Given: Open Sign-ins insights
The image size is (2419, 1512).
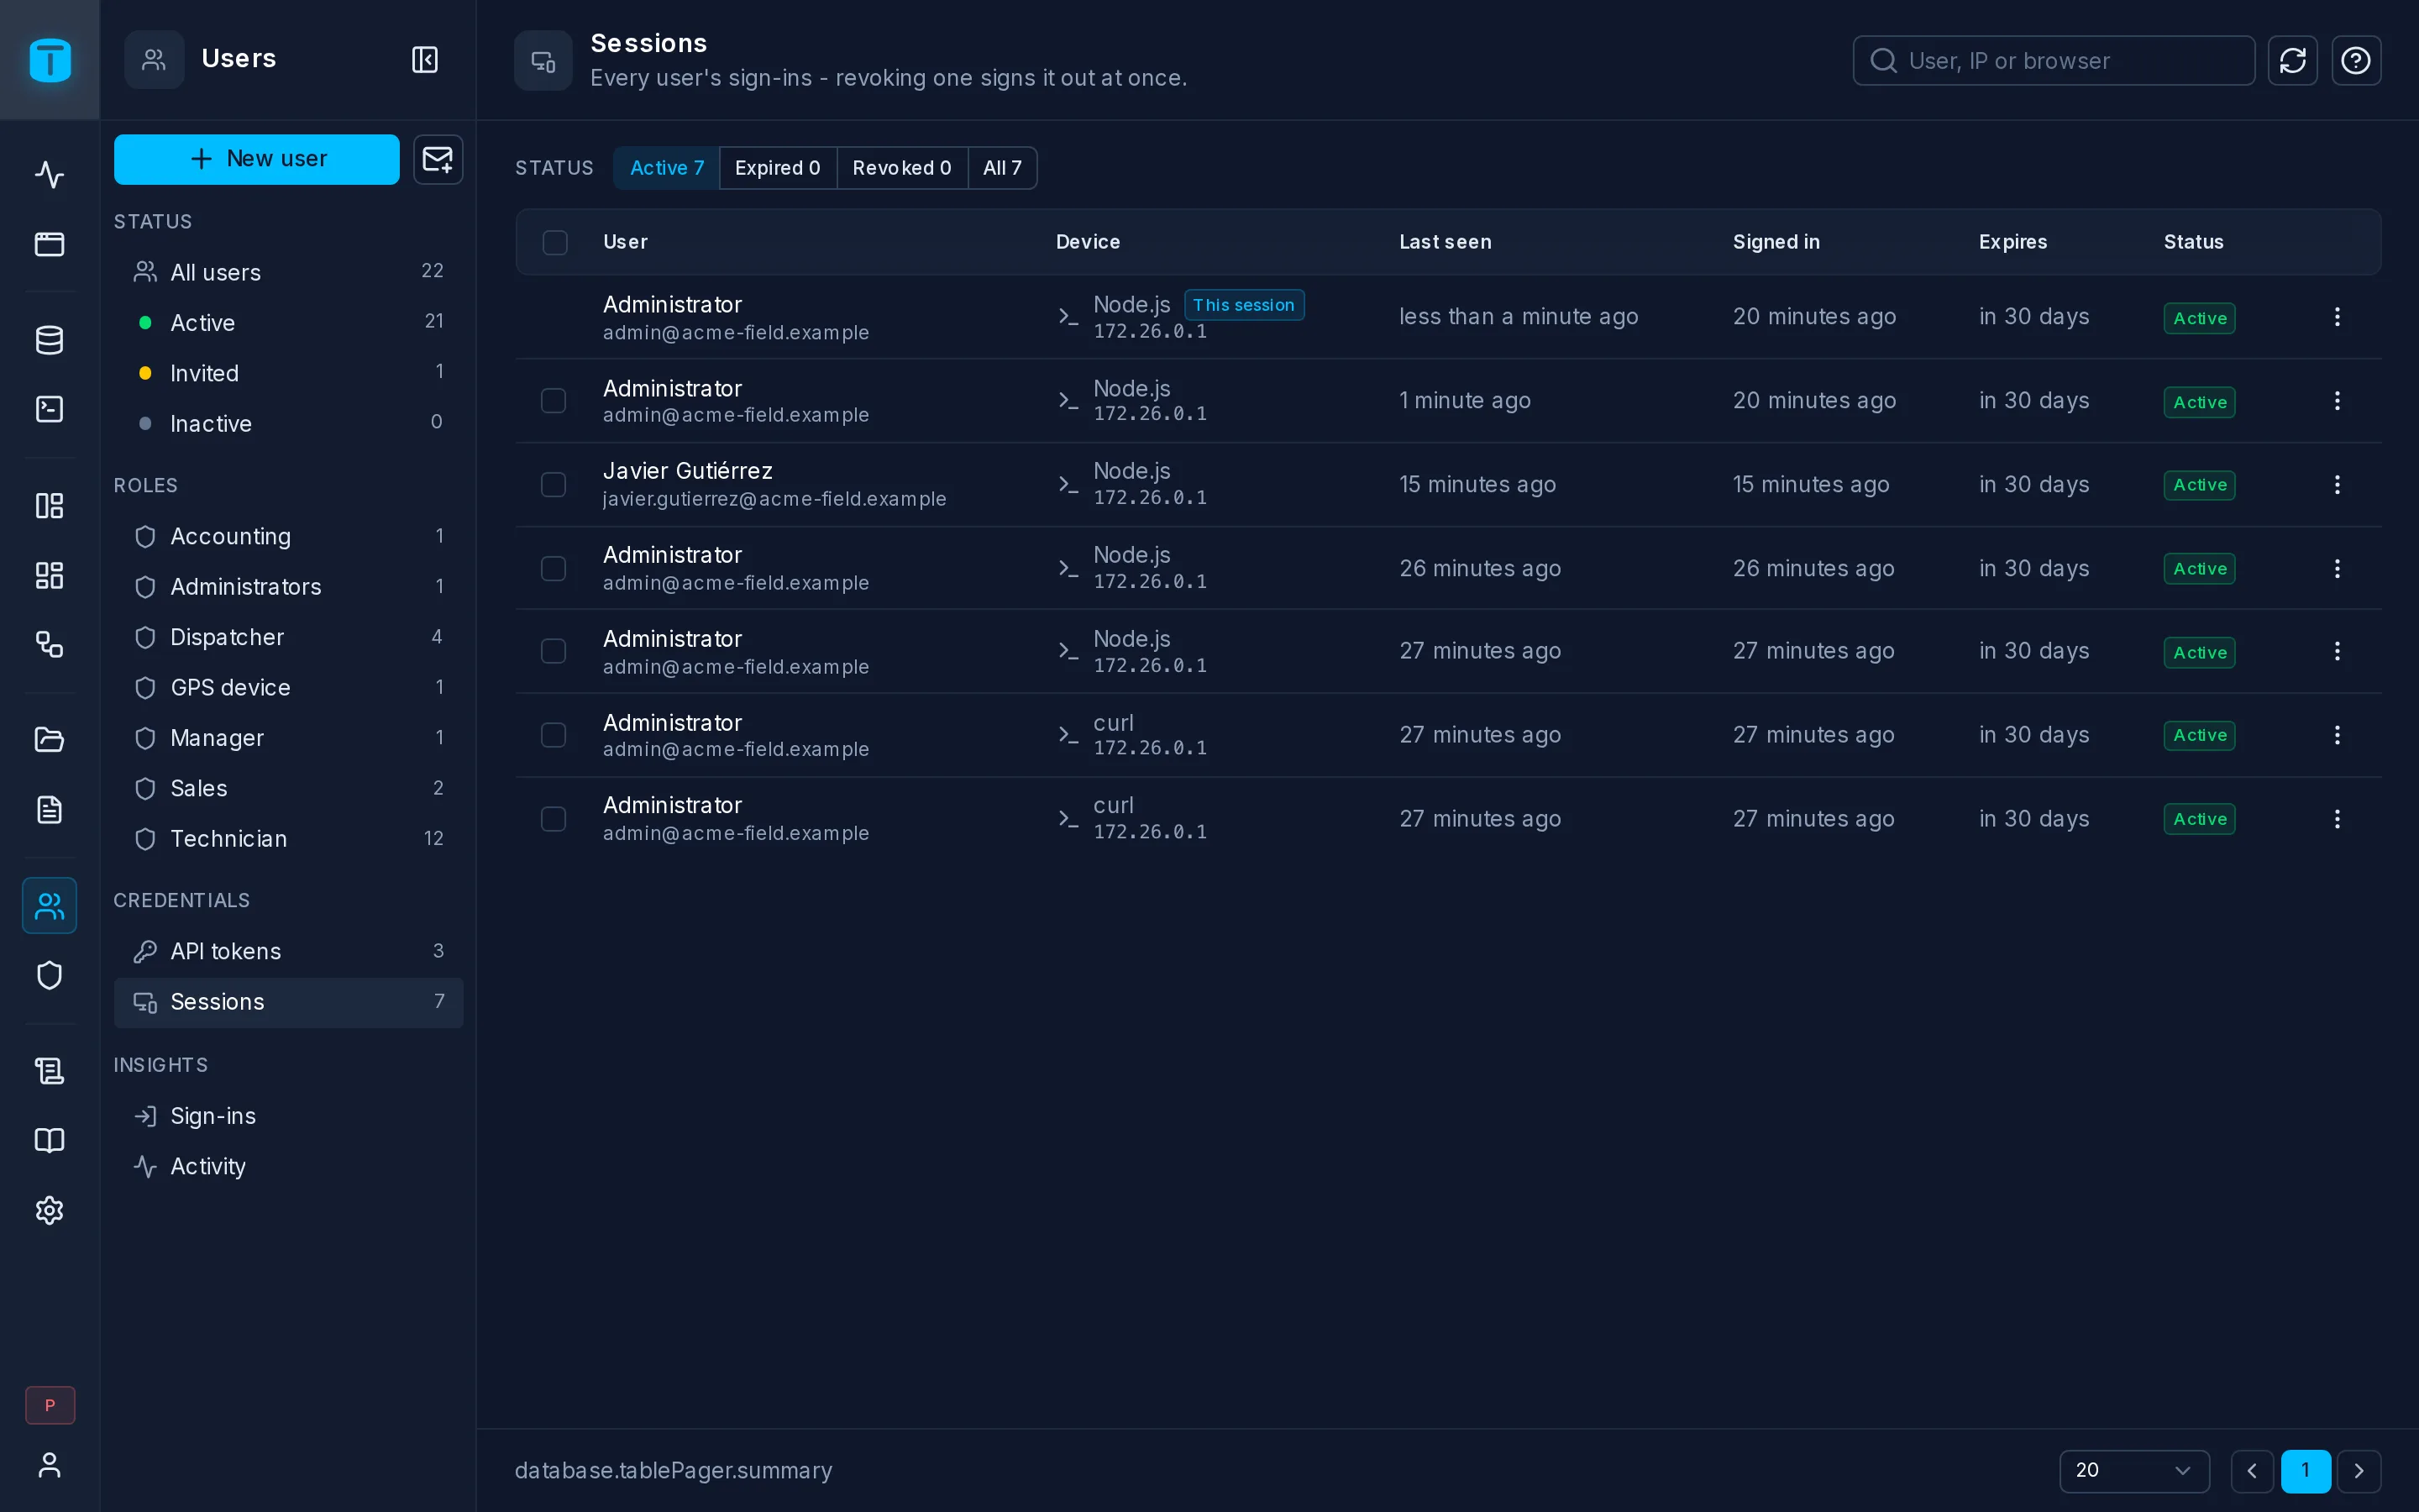Looking at the screenshot, I should (288, 1116).
